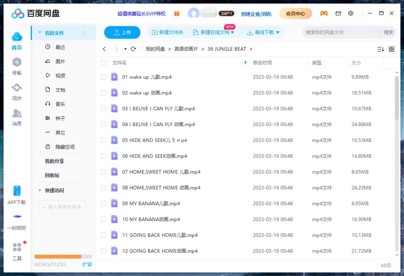This screenshot has height=276, width=404.
Task: Click the storage usage progress bar
Action: 62,256
